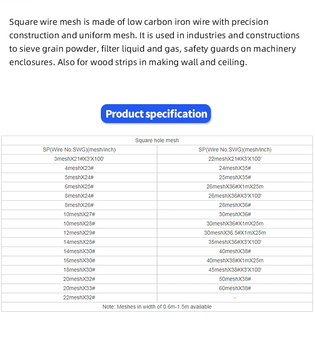Select the 45meshX38#X3'X100' entry
This screenshot has height=341, width=315.
235,270
